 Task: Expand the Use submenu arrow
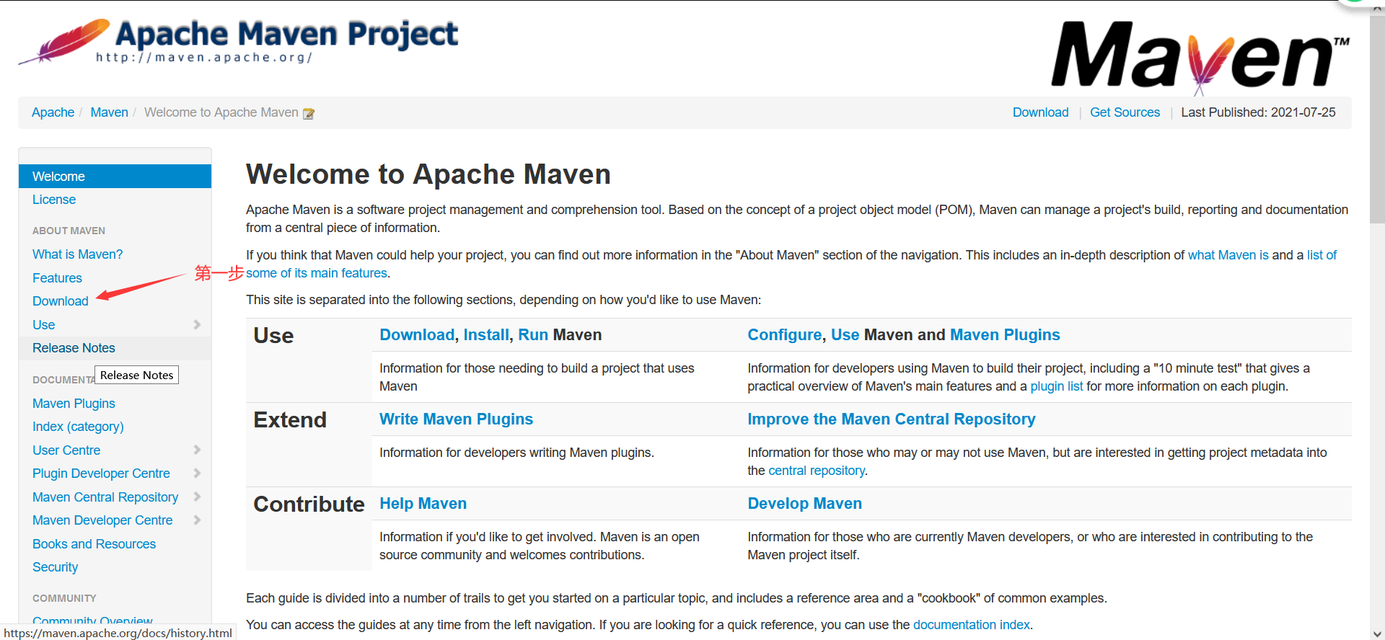point(197,325)
